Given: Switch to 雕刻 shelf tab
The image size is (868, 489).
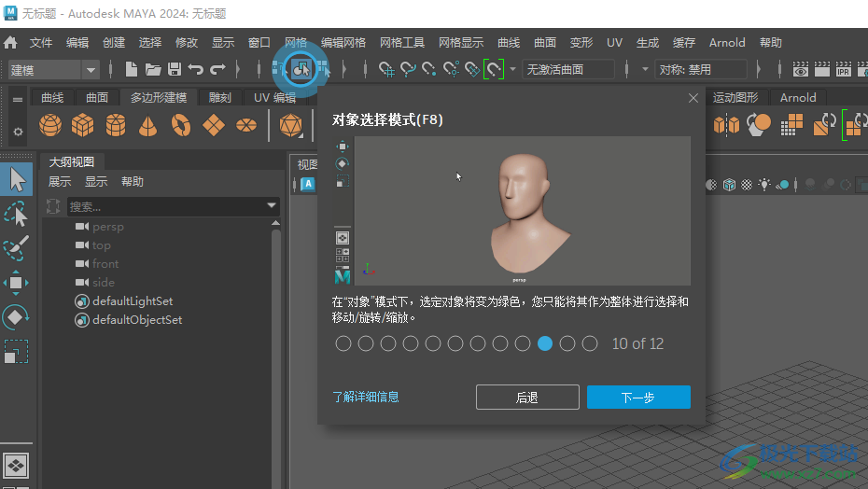Looking at the screenshot, I should (x=219, y=97).
